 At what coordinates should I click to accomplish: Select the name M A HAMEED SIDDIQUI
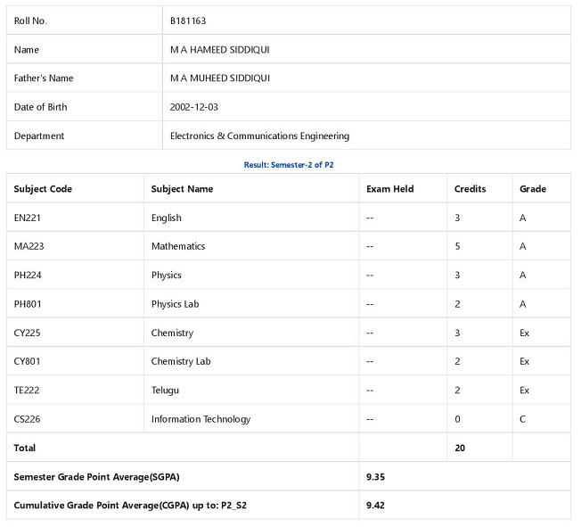219,50
